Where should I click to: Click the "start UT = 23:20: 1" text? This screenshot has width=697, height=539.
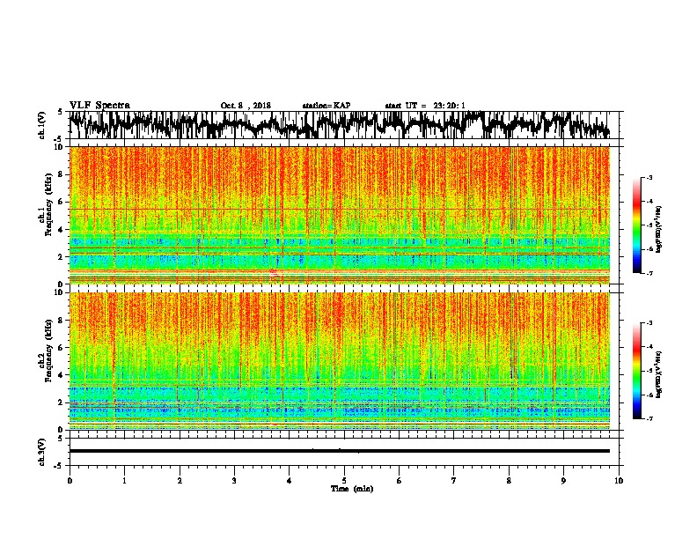425,106
